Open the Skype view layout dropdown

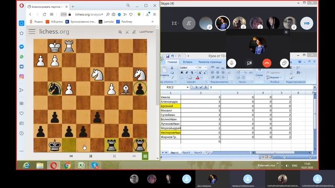point(175,23)
